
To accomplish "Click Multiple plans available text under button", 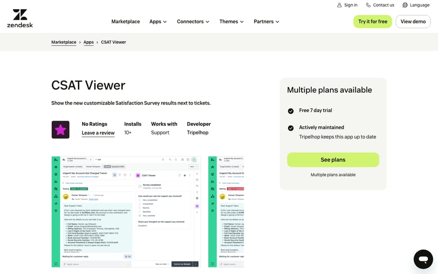I will [x=333, y=175].
